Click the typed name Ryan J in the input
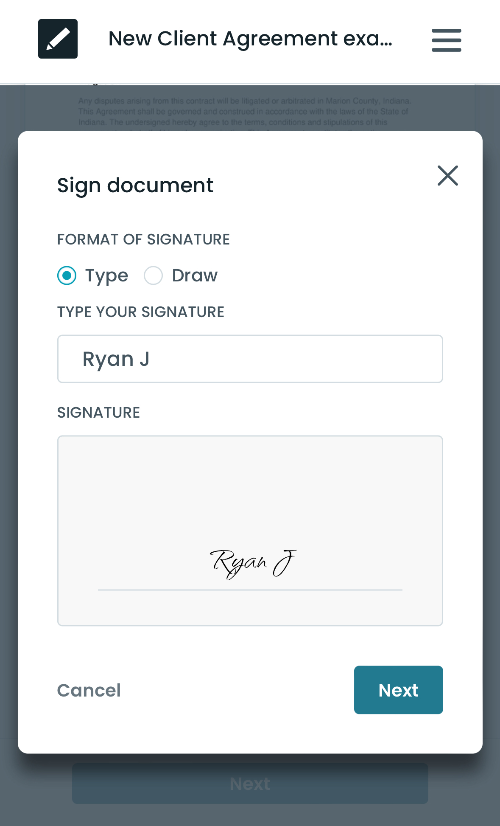 coord(116,359)
